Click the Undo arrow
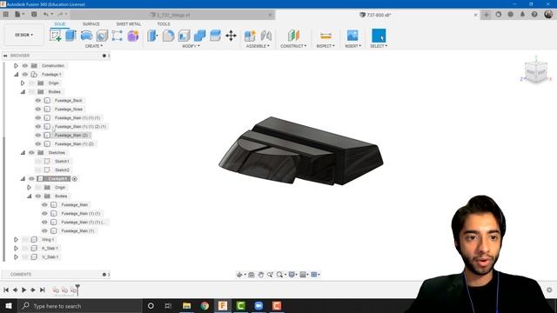Screen dimensions: 557x313 pos(46,15)
